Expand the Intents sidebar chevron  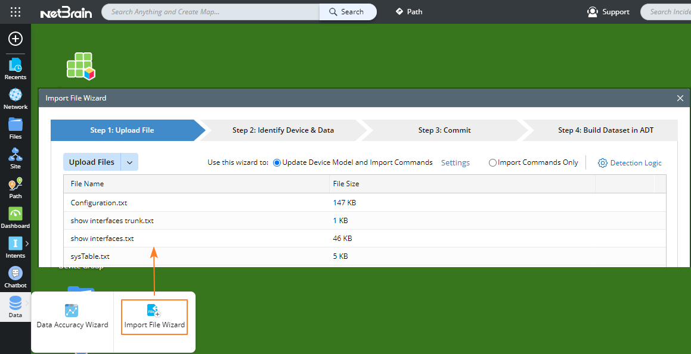click(27, 243)
